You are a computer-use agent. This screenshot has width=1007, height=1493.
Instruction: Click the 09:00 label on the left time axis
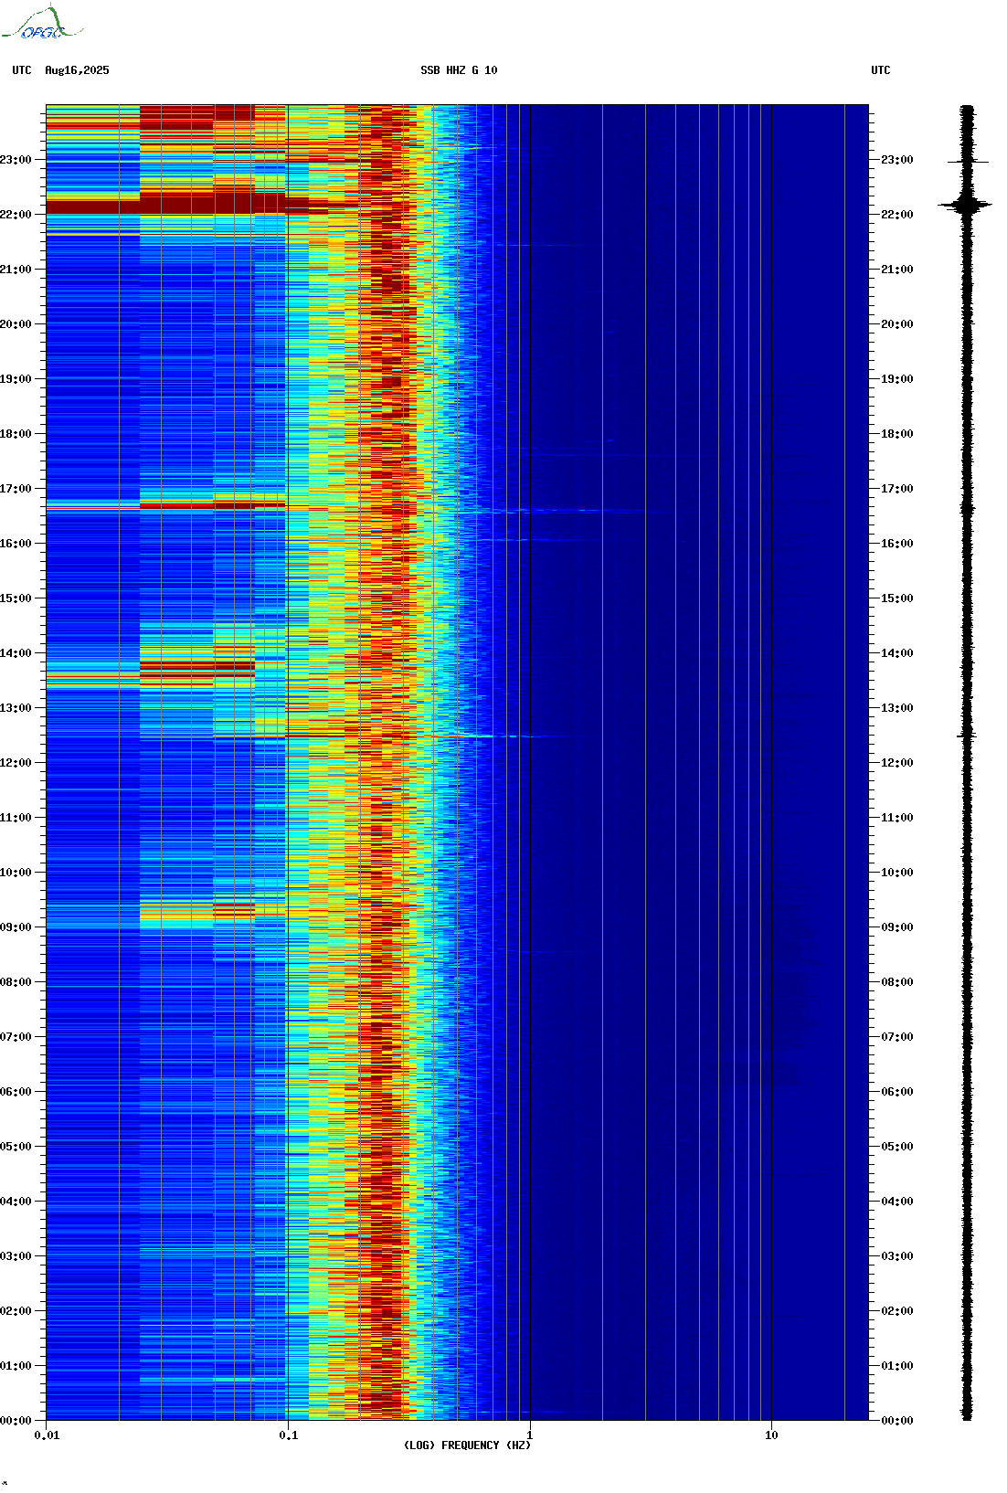point(16,927)
